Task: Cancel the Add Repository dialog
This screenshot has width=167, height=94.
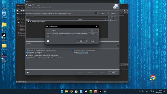Action: click(x=92, y=41)
